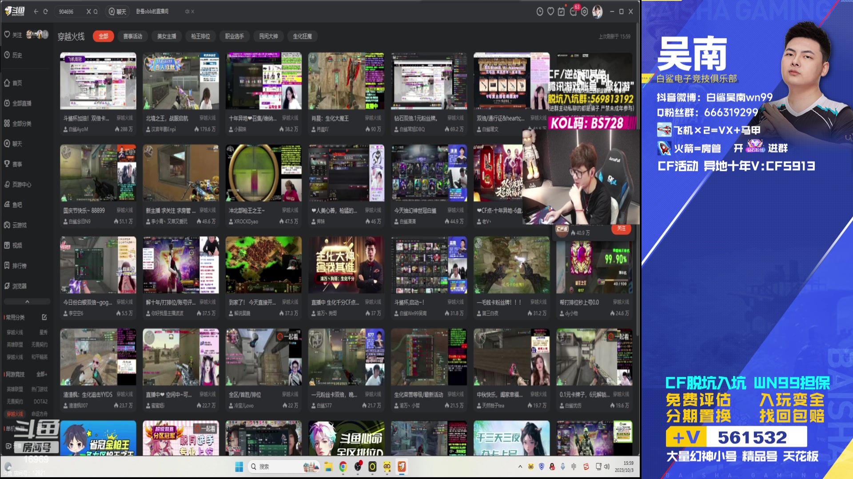853x479 pixels.
Task: Open the Windows Start menu
Action: pyautogui.click(x=239, y=467)
